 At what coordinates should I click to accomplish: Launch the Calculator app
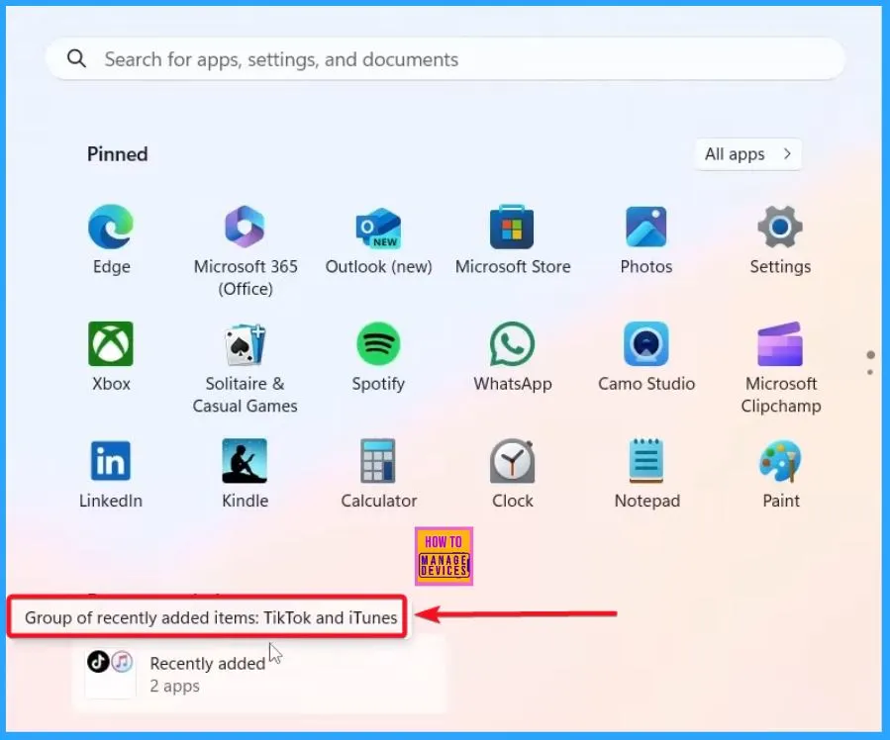click(x=378, y=475)
